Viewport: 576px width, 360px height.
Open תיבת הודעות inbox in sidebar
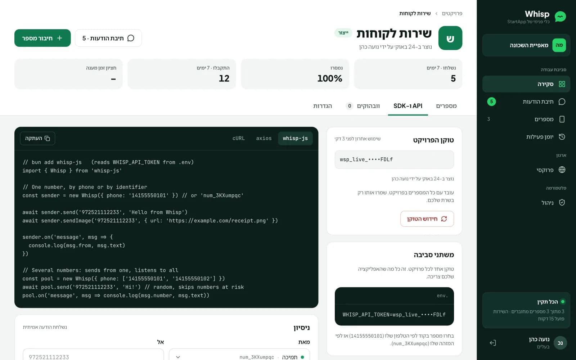point(526,102)
